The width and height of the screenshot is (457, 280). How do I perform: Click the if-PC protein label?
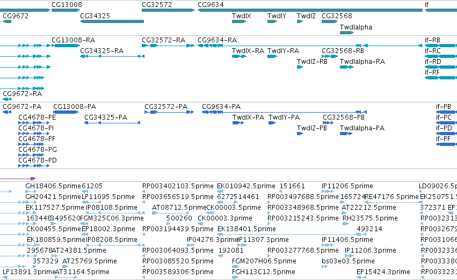pyautogui.click(x=444, y=117)
